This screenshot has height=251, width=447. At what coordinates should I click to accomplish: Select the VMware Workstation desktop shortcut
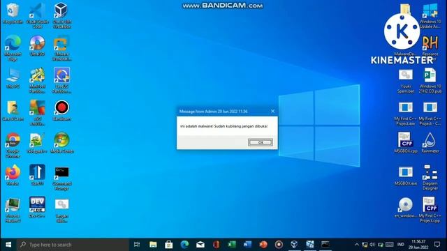(61, 48)
